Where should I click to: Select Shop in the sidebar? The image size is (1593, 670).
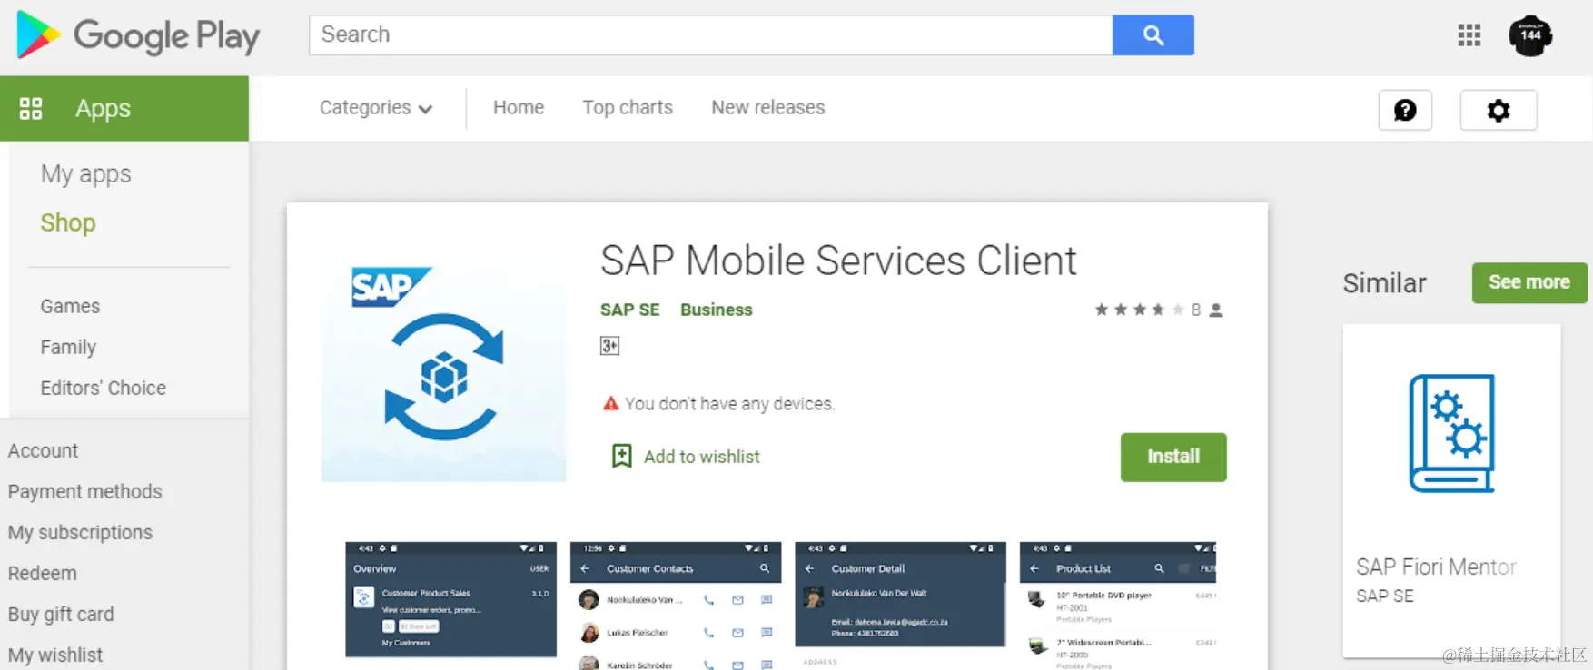click(x=68, y=222)
